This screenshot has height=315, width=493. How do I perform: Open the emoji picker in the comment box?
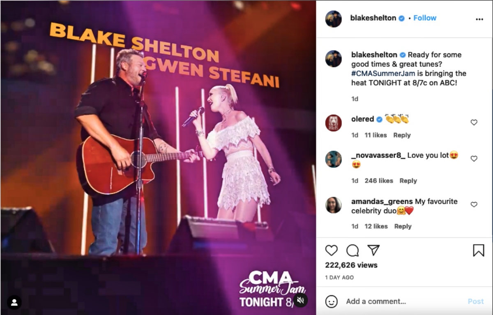(332, 301)
